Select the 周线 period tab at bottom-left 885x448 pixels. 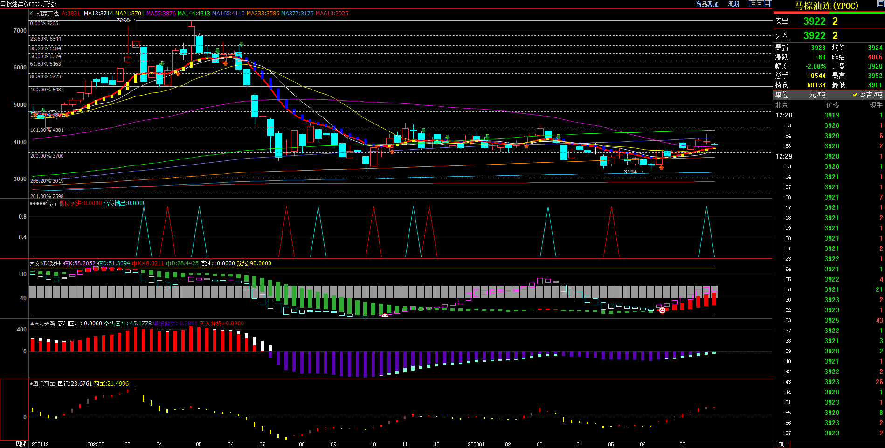[21, 444]
